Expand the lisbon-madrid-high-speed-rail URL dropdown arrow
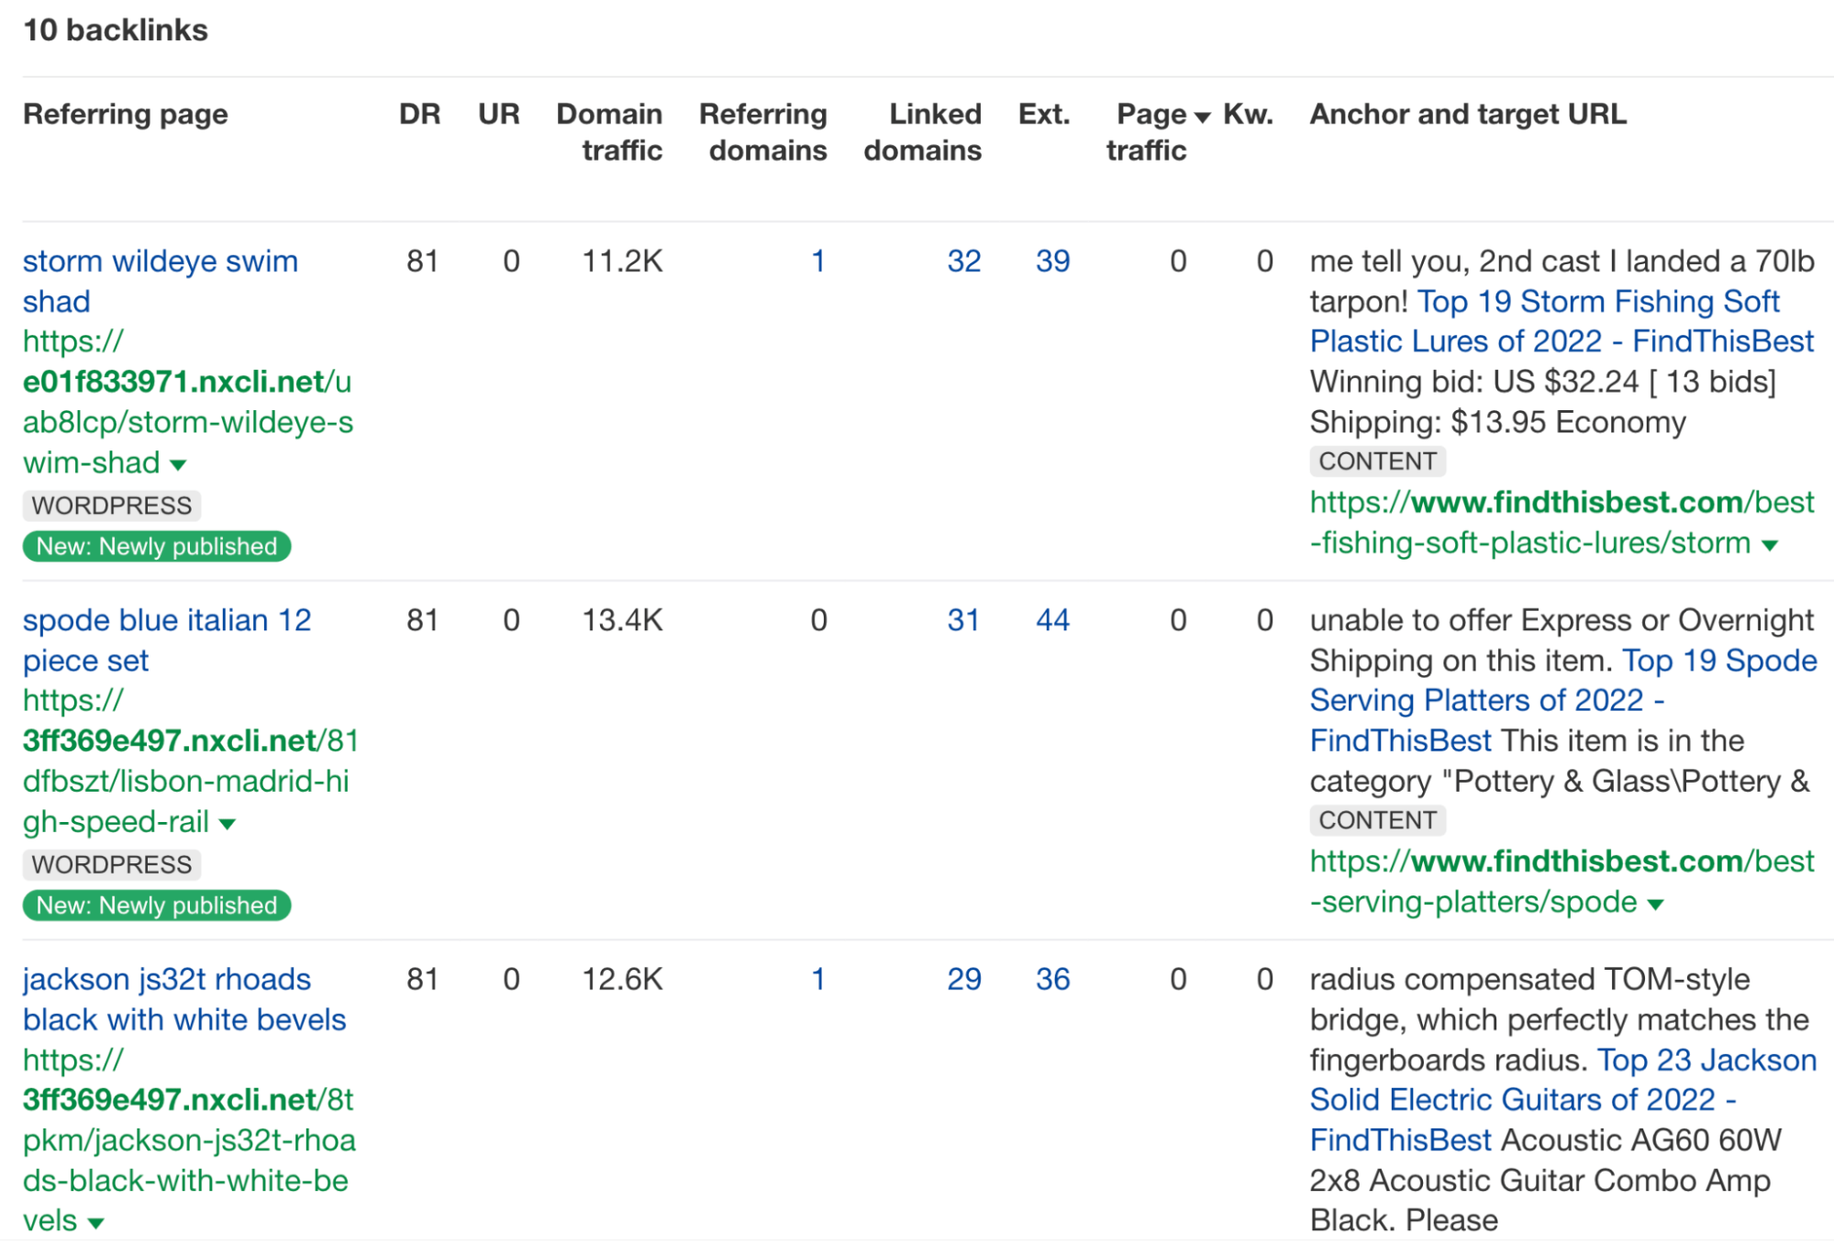1834x1245 pixels. point(227,823)
